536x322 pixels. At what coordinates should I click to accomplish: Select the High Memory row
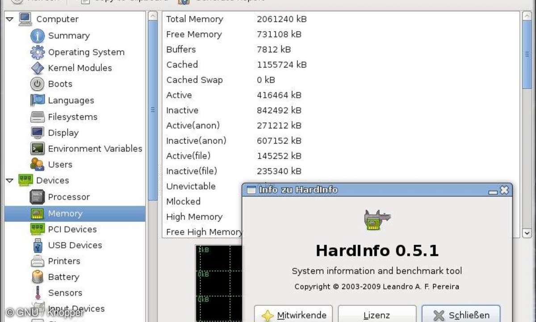coord(202,217)
